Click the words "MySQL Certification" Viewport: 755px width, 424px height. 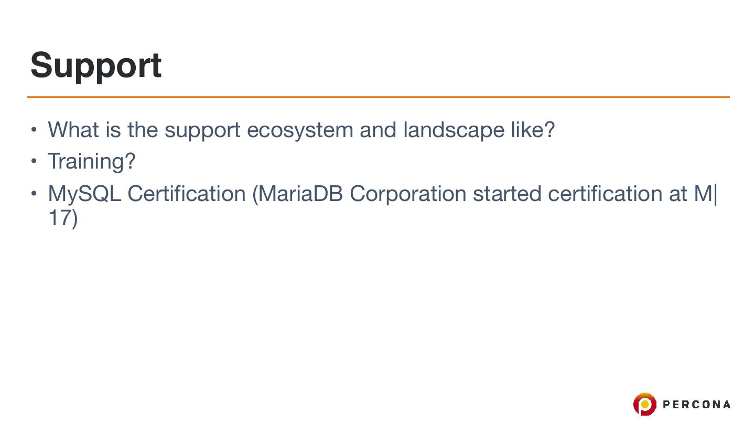coord(146,194)
